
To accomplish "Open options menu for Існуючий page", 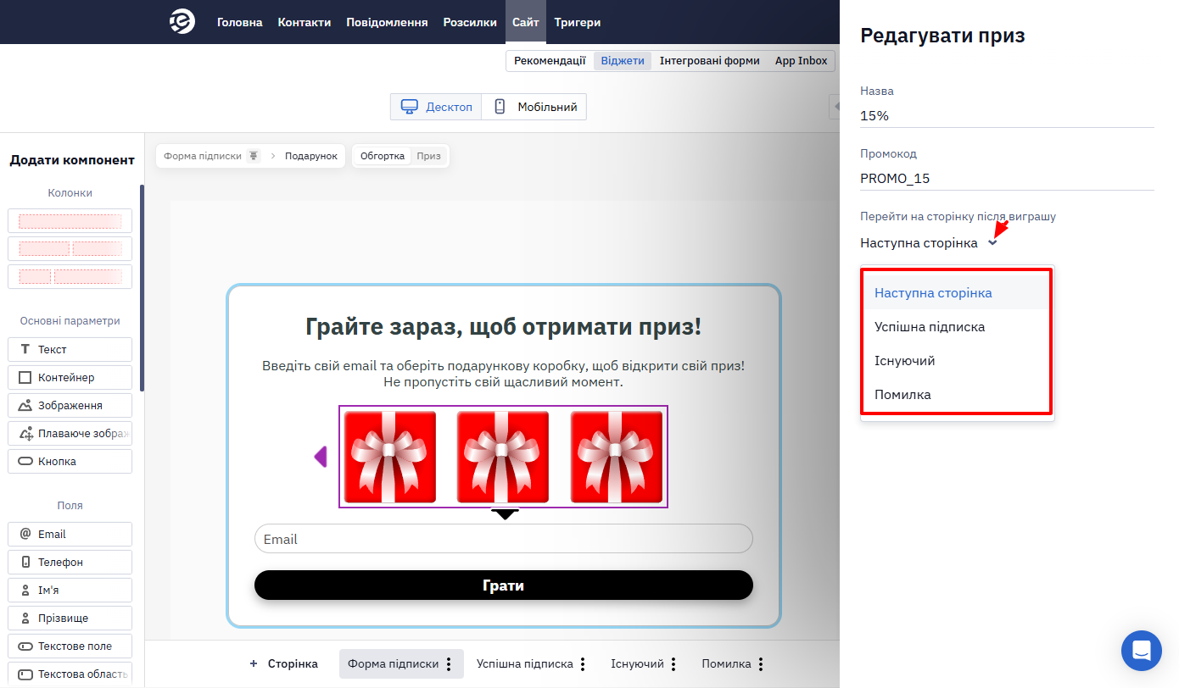I will click(673, 664).
